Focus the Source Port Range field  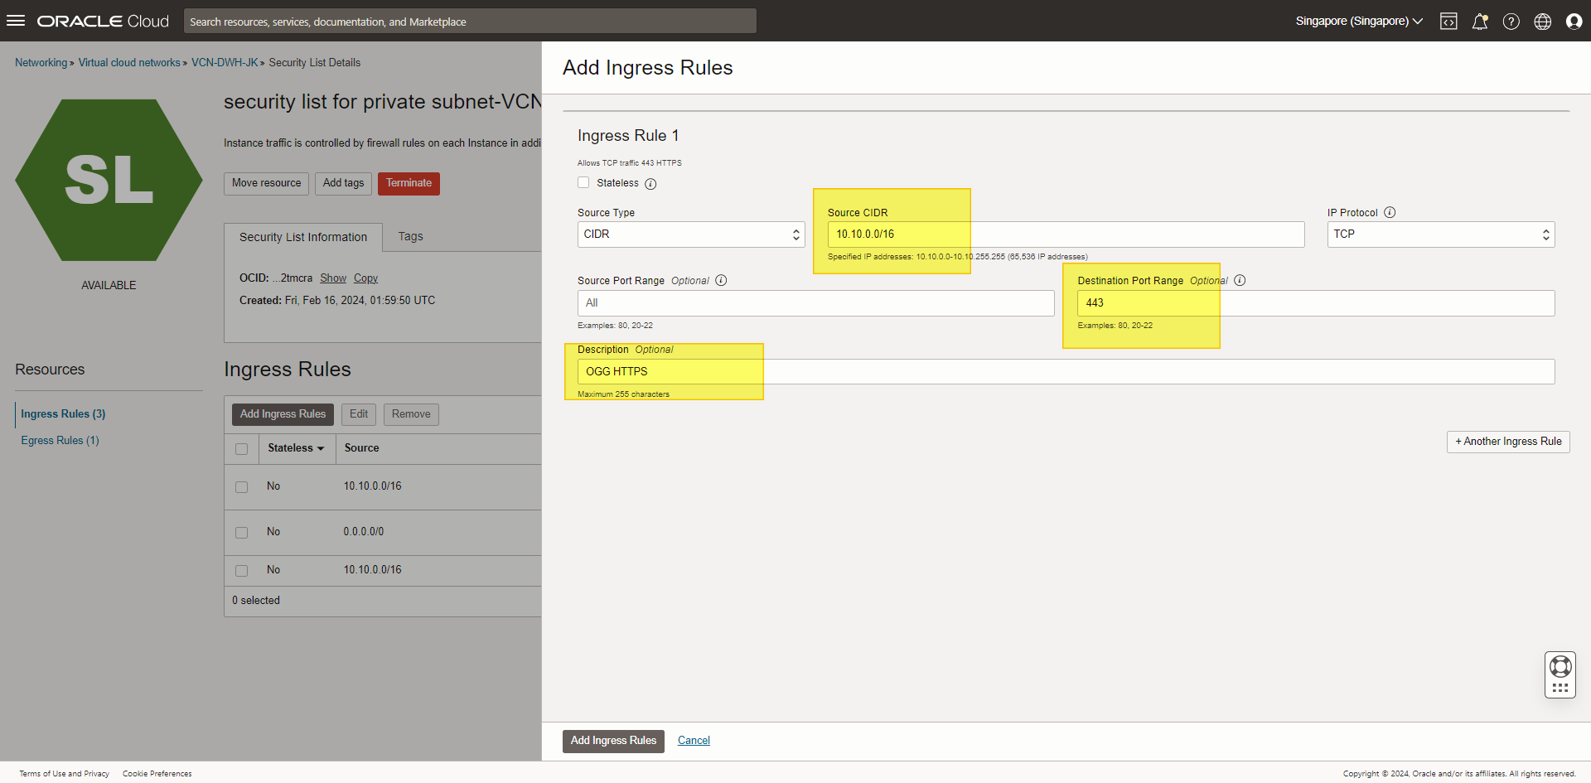click(816, 303)
